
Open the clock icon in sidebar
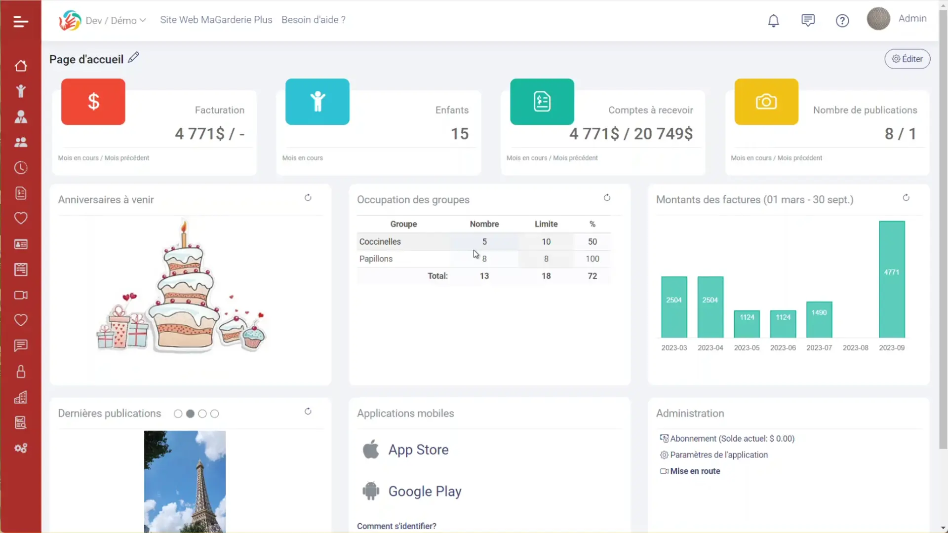tap(21, 168)
